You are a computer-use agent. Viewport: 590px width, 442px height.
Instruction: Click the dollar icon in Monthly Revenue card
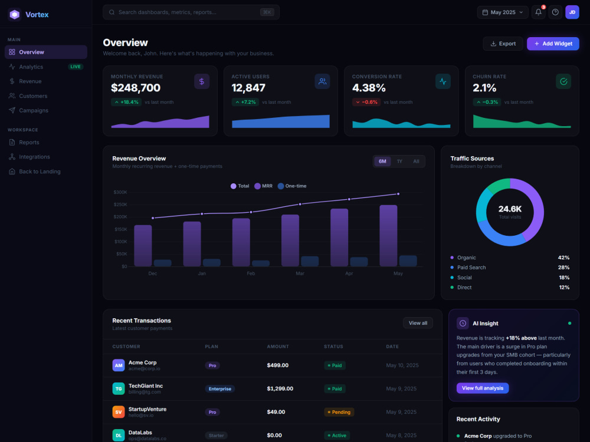(202, 81)
